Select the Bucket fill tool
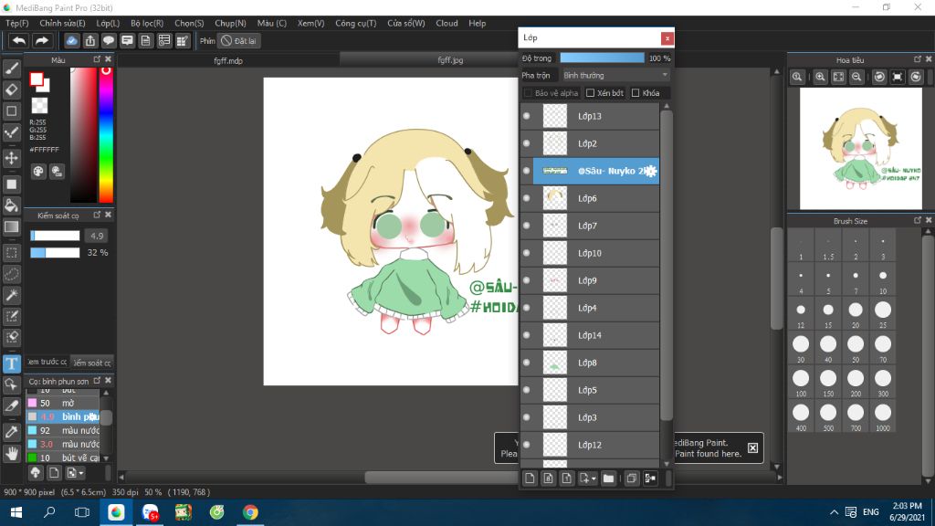This screenshot has width=935, height=526. [x=11, y=205]
